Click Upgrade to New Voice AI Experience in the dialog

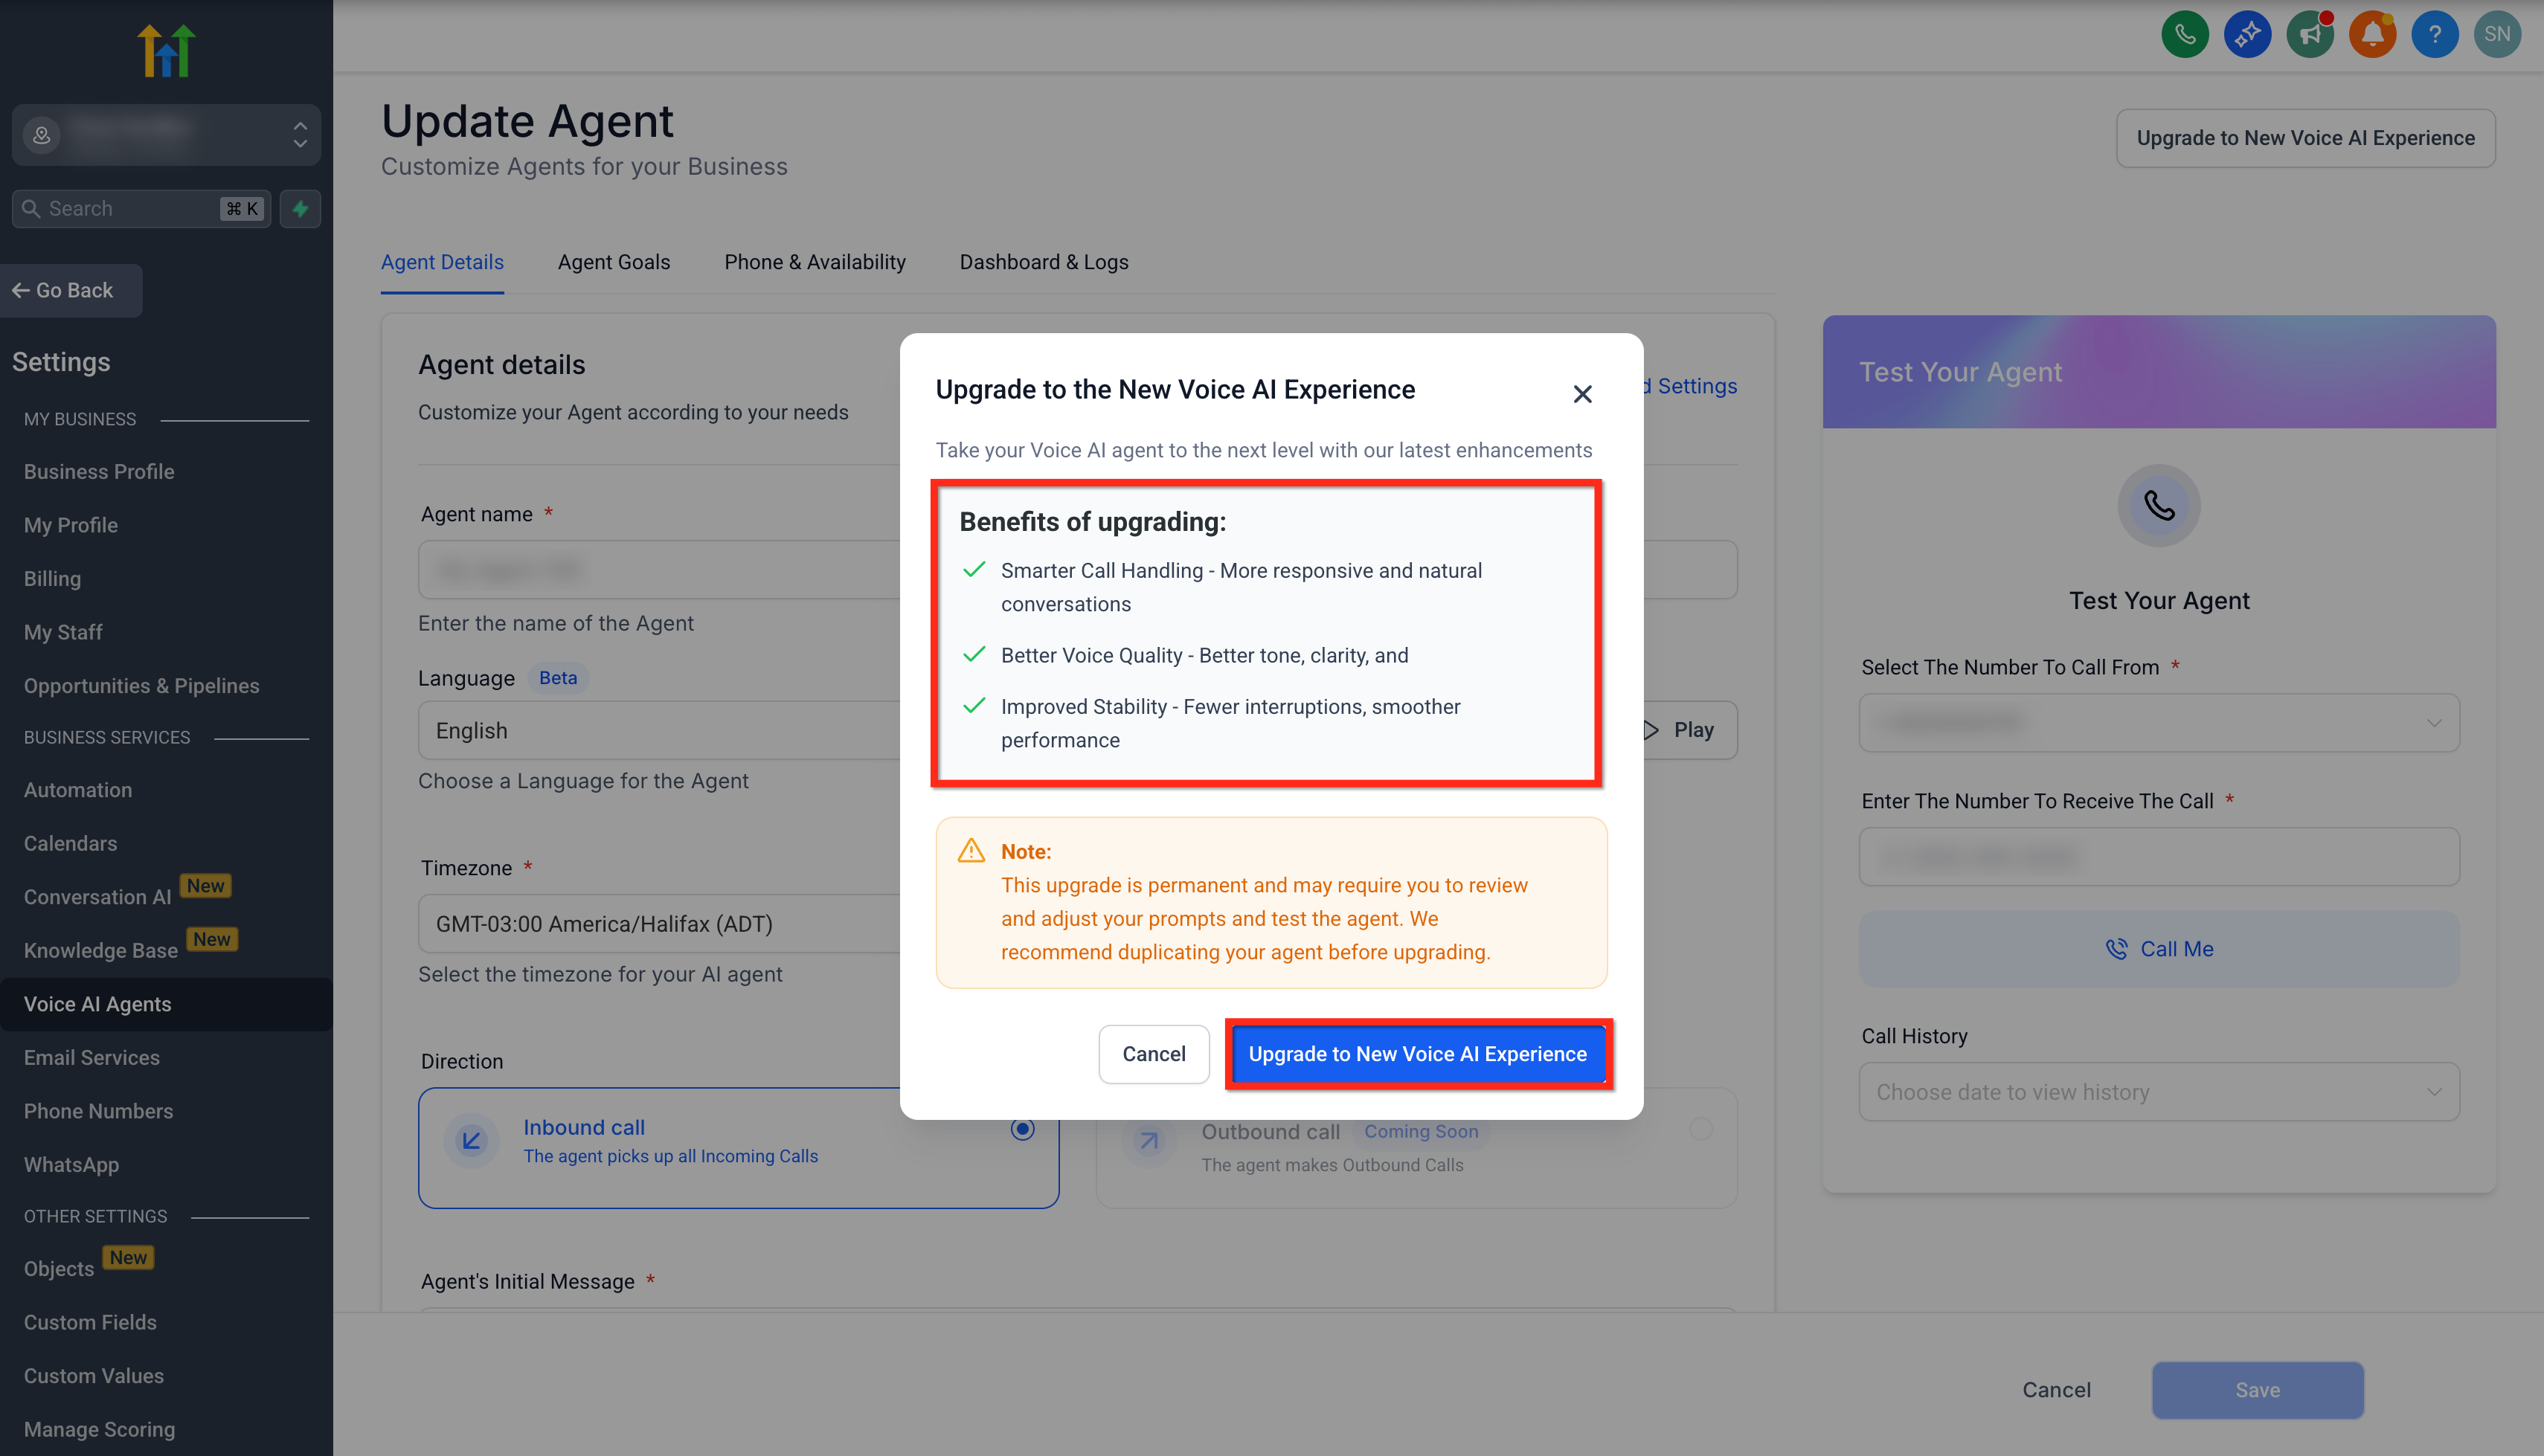tap(1418, 1054)
